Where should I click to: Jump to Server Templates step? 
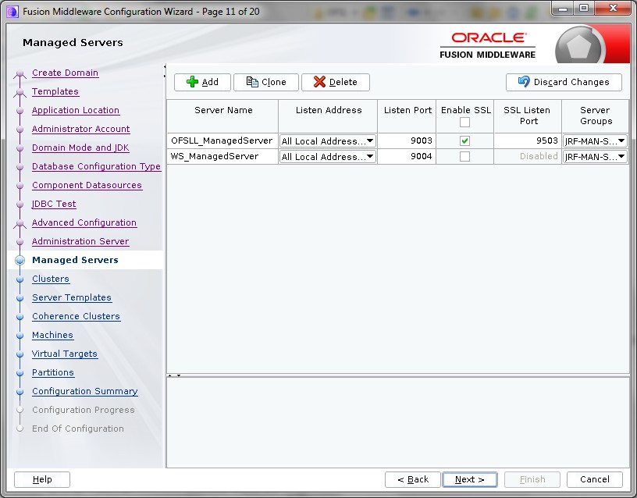coord(72,297)
